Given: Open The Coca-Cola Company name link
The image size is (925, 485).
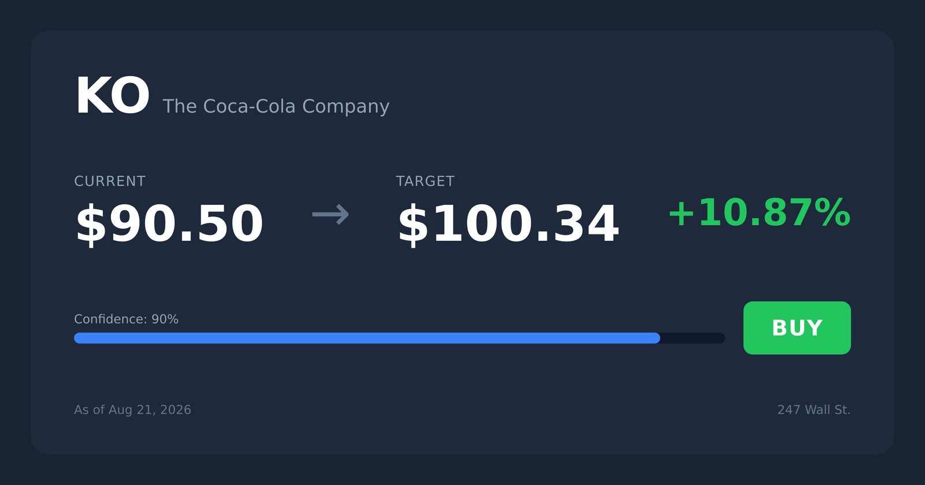Looking at the screenshot, I should pyautogui.click(x=276, y=106).
